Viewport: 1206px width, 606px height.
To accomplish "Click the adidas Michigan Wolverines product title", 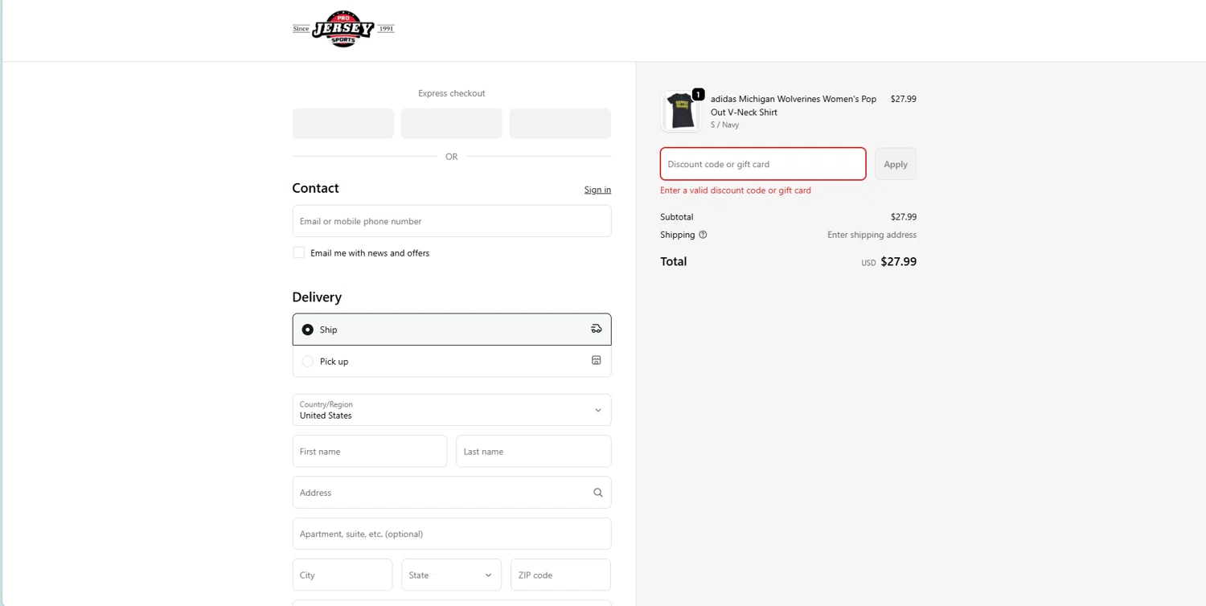I will [794, 105].
